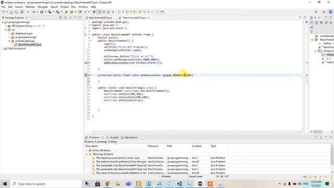Switch to the Javadoc tab
The width and height of the screenshot is (334, 188).
pyautogui.click(x=113, y=137)
